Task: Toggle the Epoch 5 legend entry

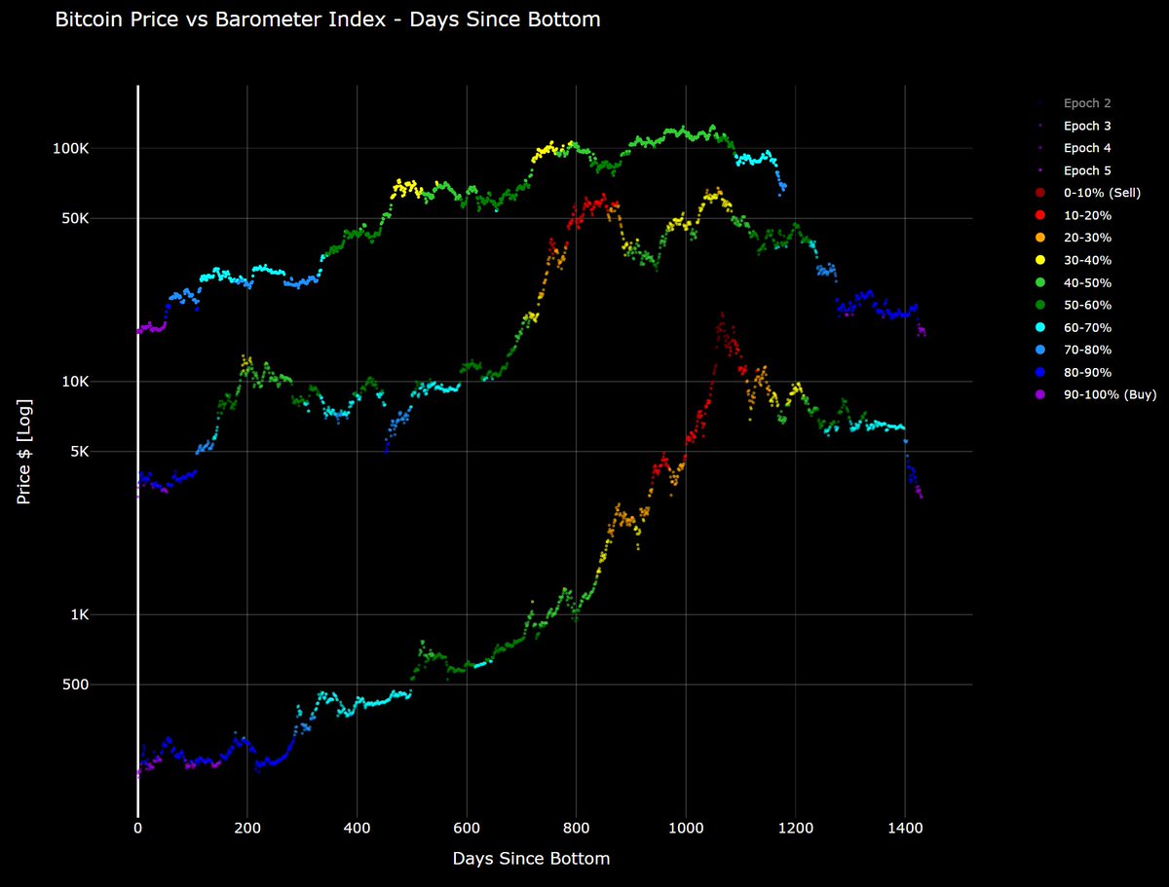Action: pos(1075,170)
